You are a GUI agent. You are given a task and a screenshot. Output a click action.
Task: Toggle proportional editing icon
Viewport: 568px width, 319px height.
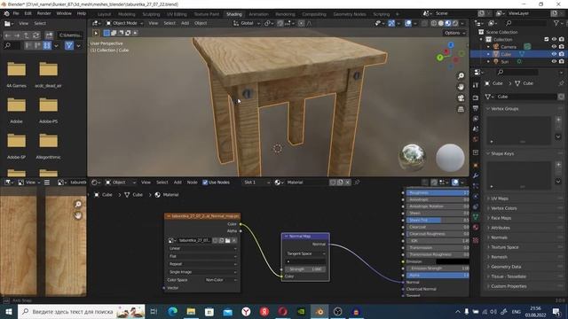click(302, 23)
